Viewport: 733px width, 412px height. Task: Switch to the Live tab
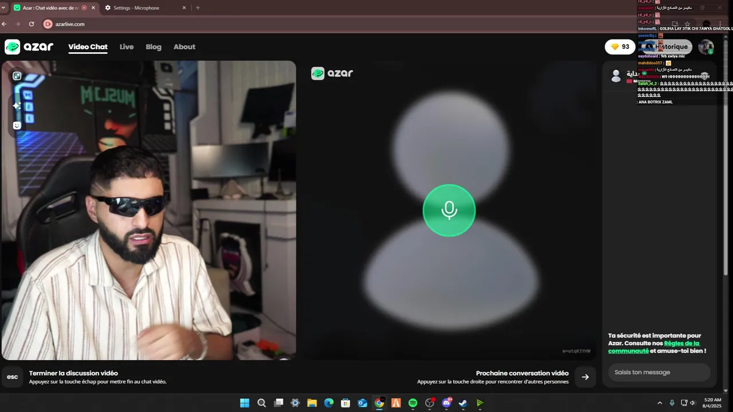[127, 47]
